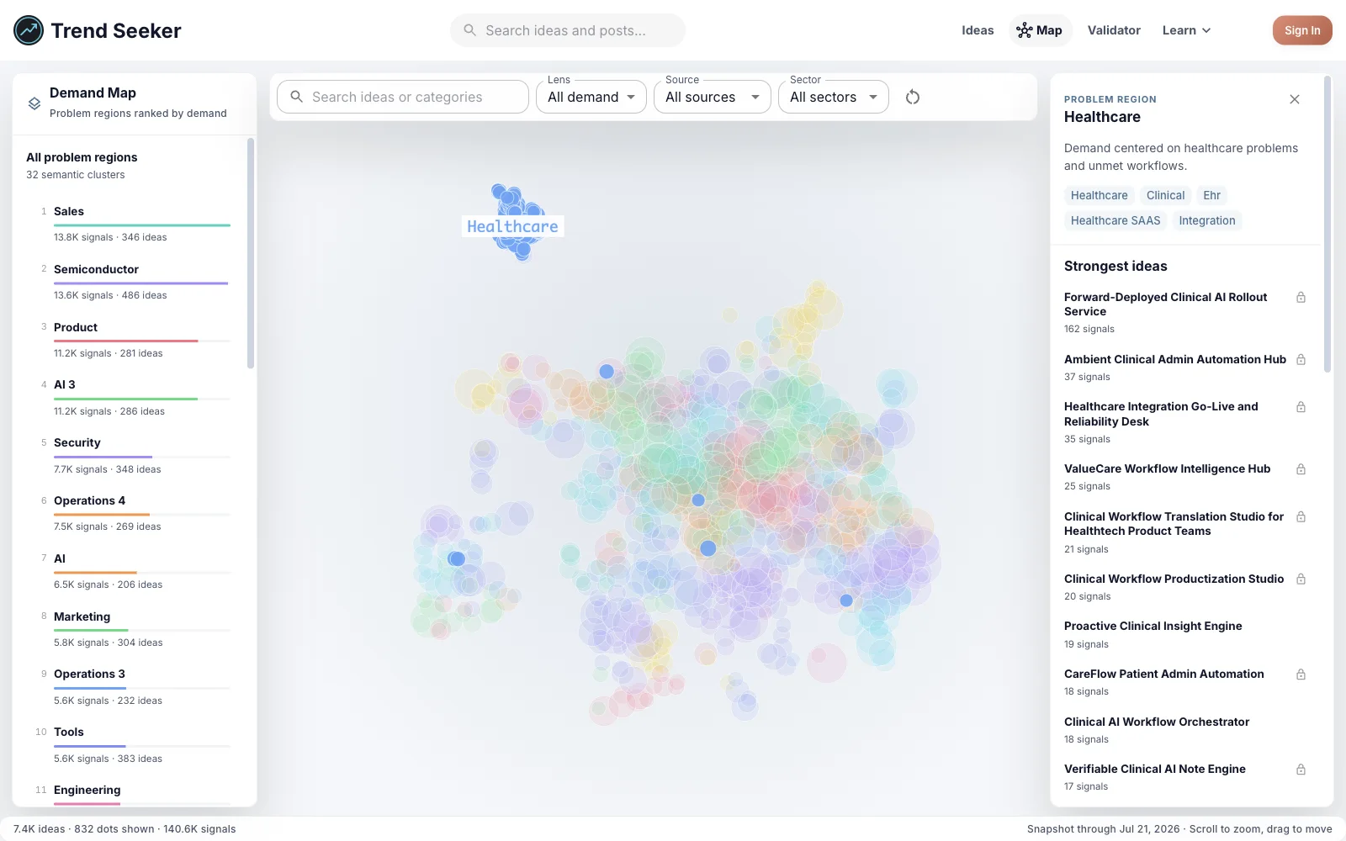1346x841 pixels.
Task: Click lock icon for Healthcare Integration Go-Live desk
Action: click(1301, 407)
